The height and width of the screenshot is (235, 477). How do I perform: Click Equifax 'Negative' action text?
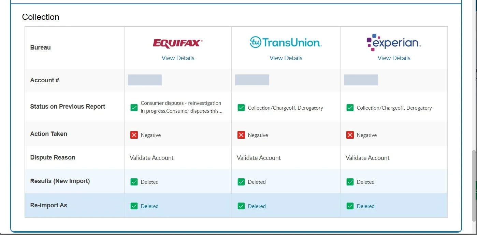tap(151, 135)
